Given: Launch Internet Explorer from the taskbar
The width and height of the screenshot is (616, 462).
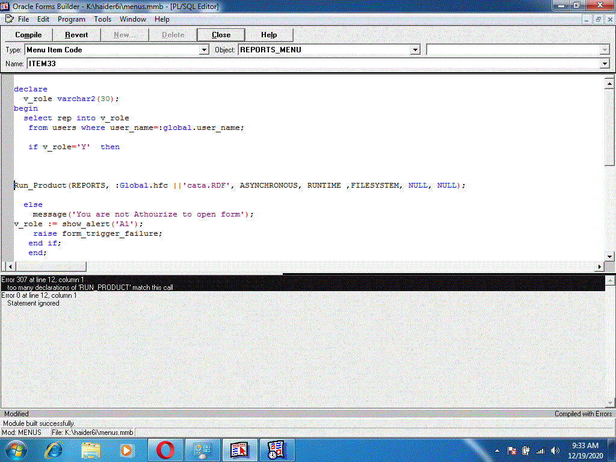Looking at the screenshot, I should tap(54, 450).
